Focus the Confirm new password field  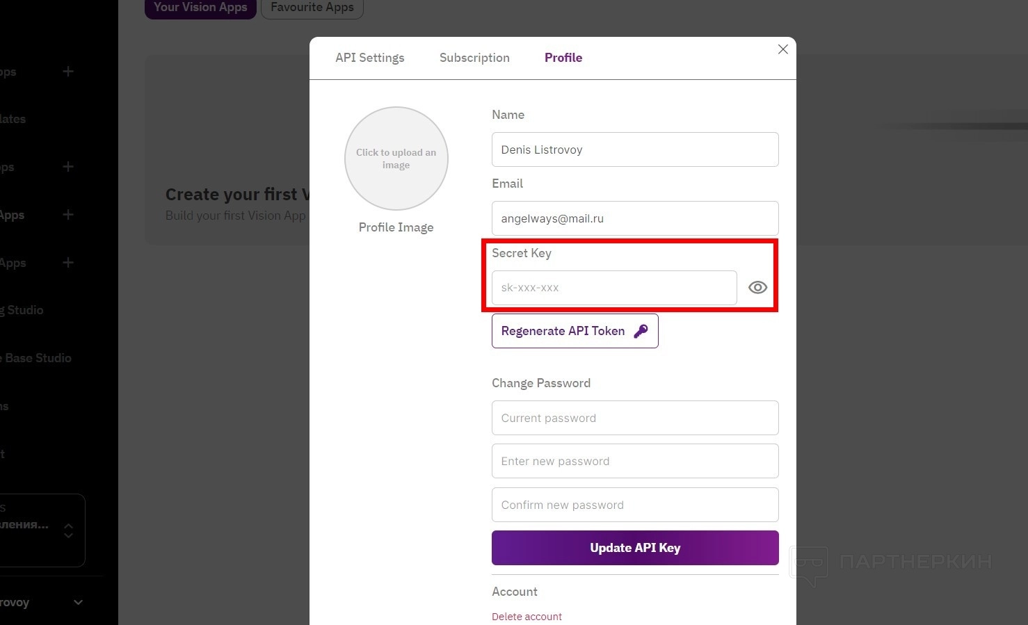point(634,505)
